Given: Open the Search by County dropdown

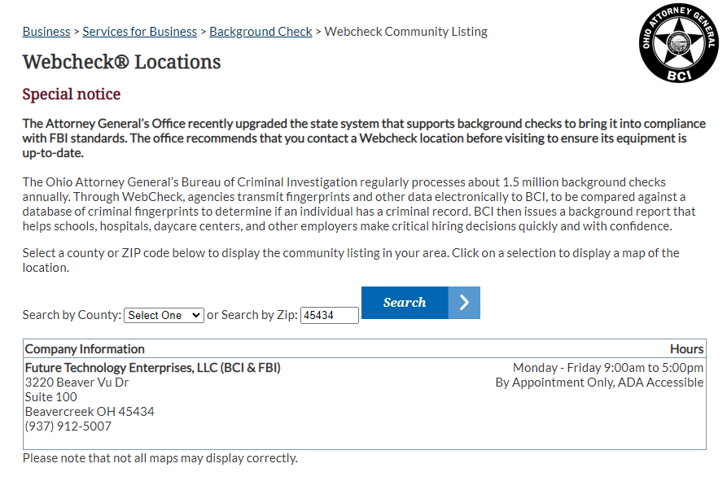Looking at the screenshot, I should 164,315.
